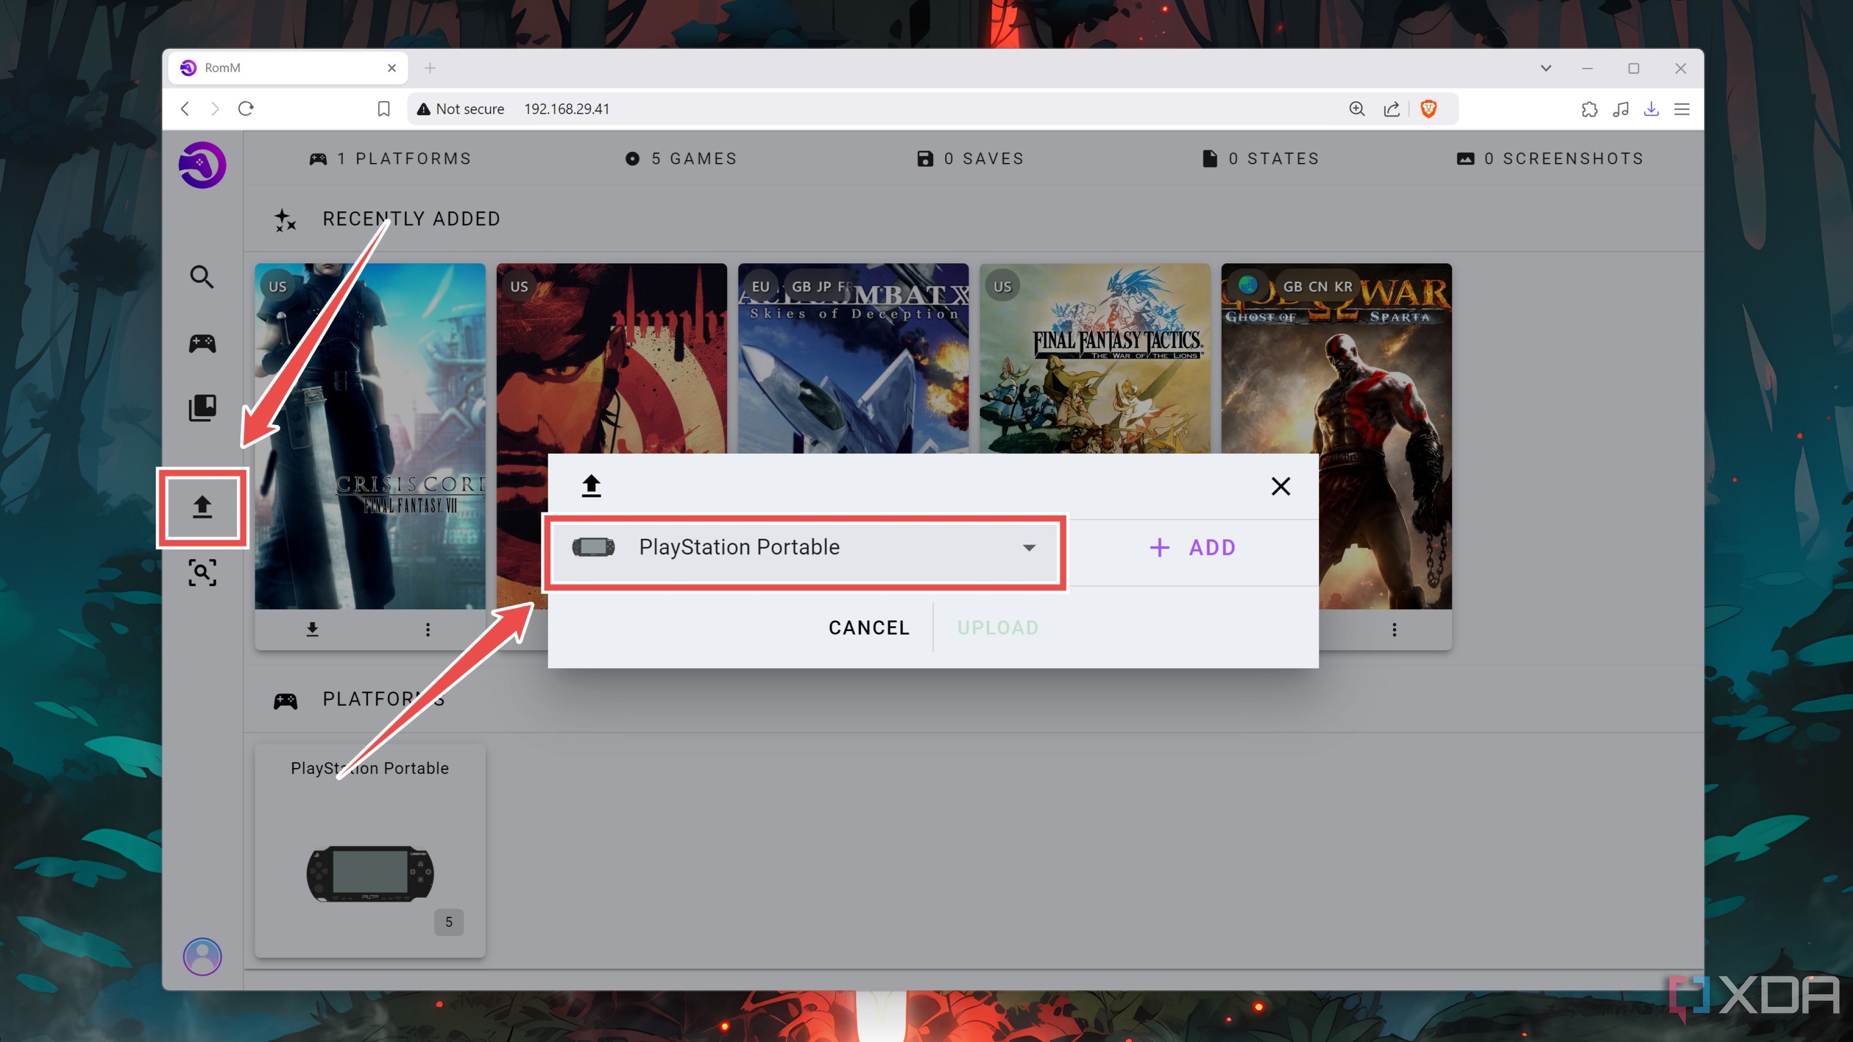The height and width of the screenshot is (1042, 1853).
Task: Open the user profile avatar
Action: coord(202,957)
